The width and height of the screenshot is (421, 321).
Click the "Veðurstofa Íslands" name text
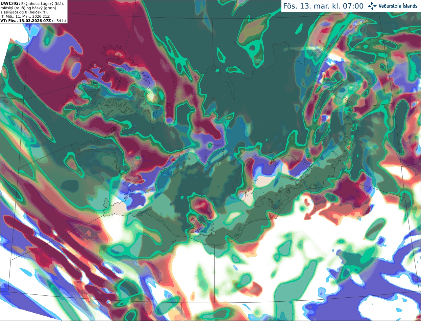tap(398, 6)
